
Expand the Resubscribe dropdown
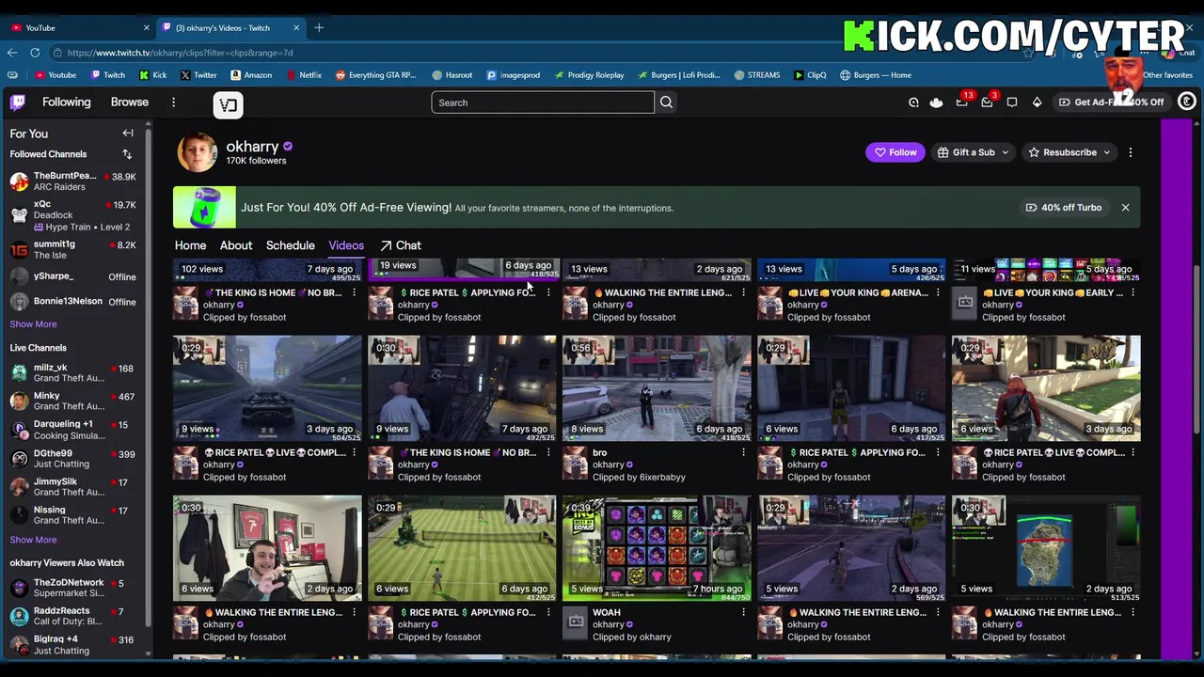pos(1070,152)
